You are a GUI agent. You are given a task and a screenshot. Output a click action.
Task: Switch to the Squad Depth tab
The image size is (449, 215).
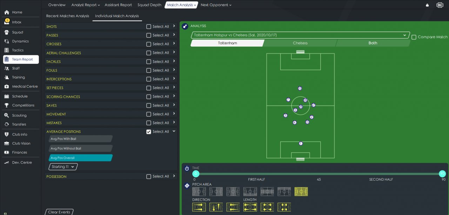pos(149,5)
